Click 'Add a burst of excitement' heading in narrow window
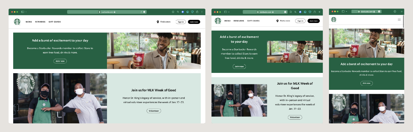Image resolution: width=413 pixels, height=132 pixels. coord(367,64)
